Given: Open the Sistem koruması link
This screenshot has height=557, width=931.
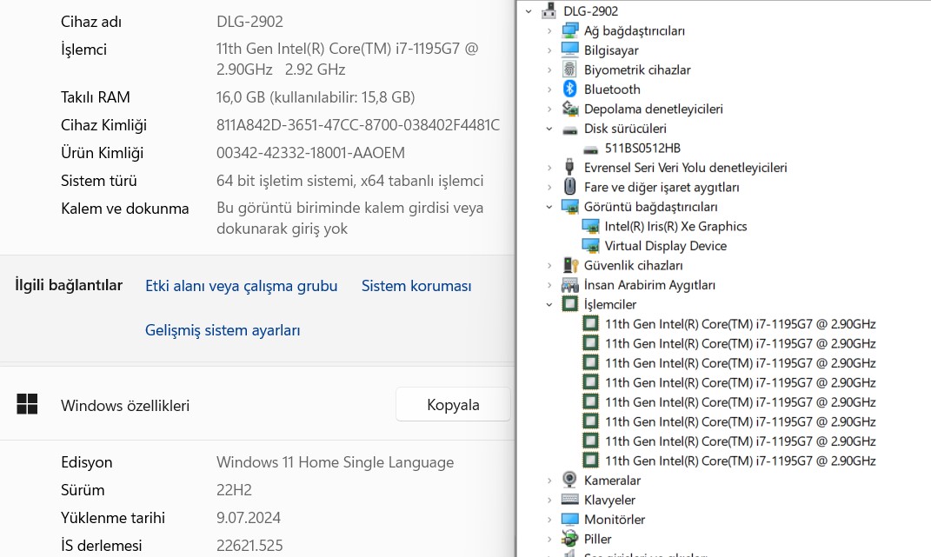Looking at the screenshot, I should tap(416, 286).
